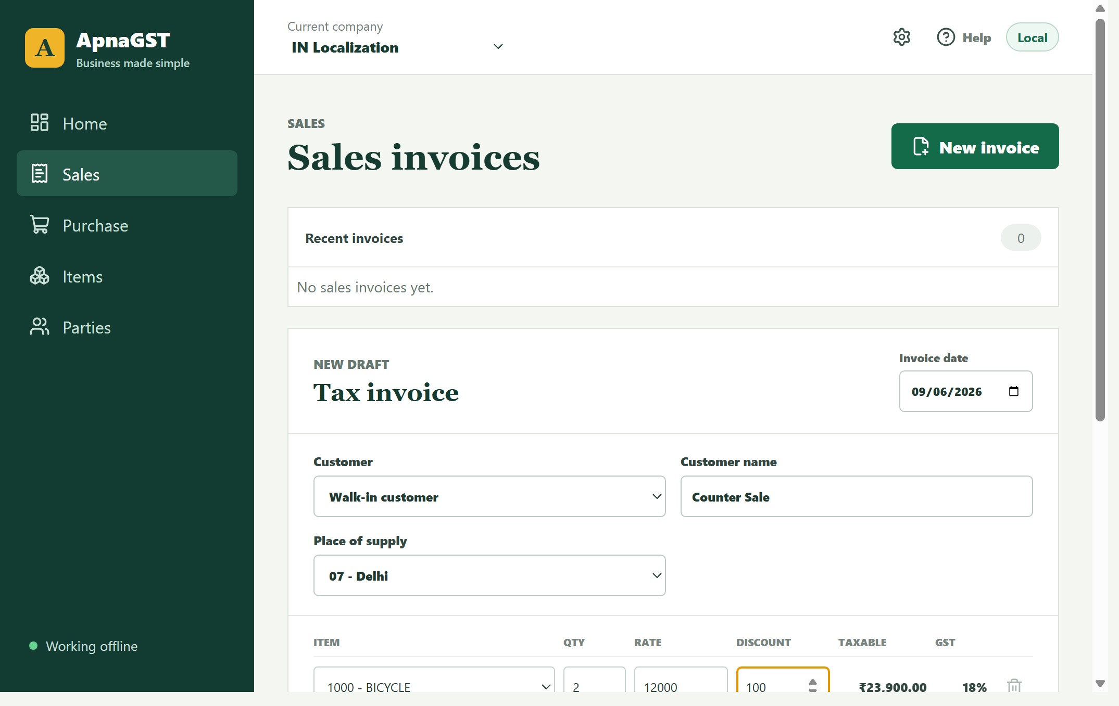Delete the BICYCLE line item
The image size is (1119, 706).
coord(1014,686)
